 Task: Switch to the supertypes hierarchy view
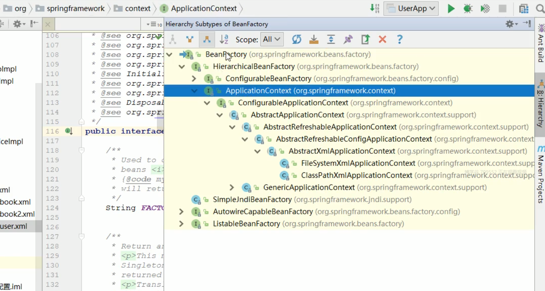[x=190, y=39]
